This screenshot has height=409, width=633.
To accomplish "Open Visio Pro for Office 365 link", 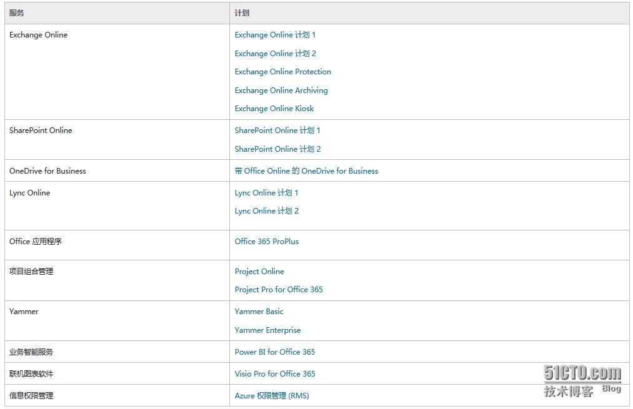I will pyautogui.click(x=274, y=374).
